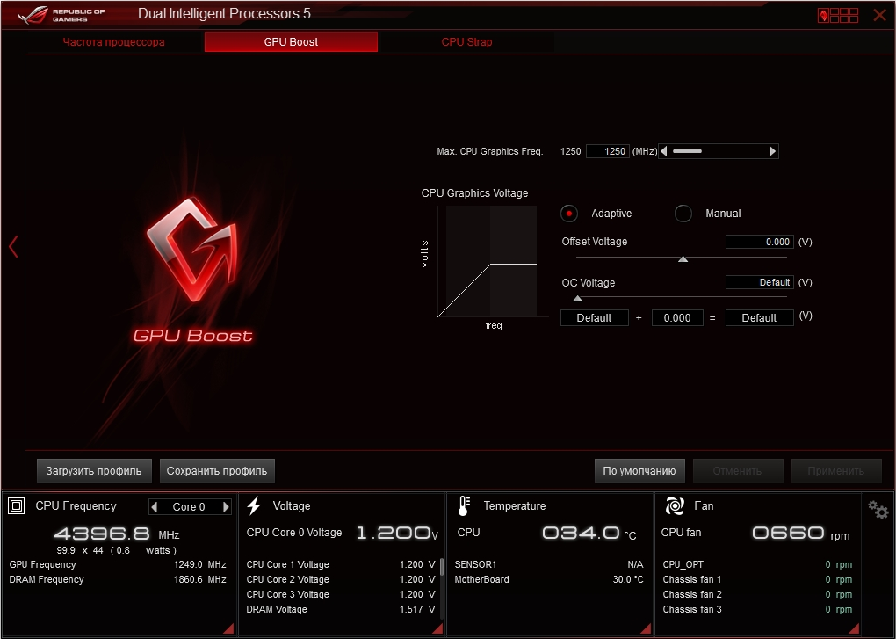896x639 pixels.
Task: Click the Отменить button
Action: (x=738, y=471)
